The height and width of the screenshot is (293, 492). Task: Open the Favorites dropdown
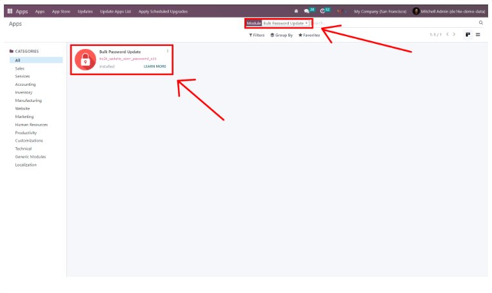(x=309, y=35)
